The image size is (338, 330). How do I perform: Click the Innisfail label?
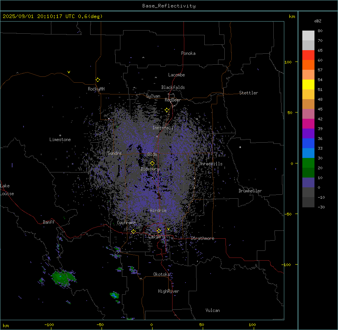click(163, 128)
